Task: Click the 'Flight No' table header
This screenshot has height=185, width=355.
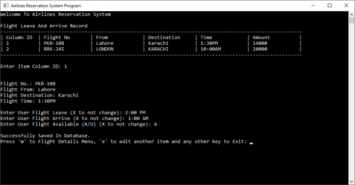Action: pyautogui.click(x=57, y=38)
